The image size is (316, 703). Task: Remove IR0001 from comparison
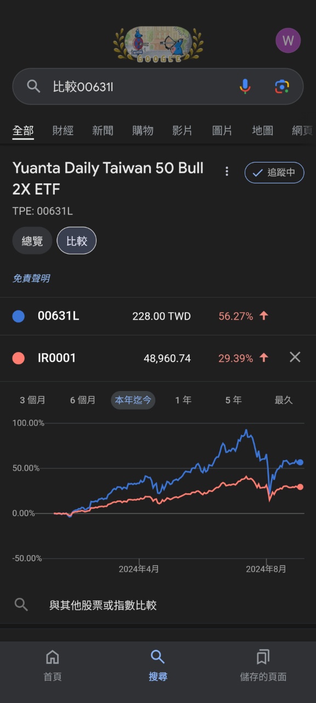pyautogui.click(x=295, y=358)
